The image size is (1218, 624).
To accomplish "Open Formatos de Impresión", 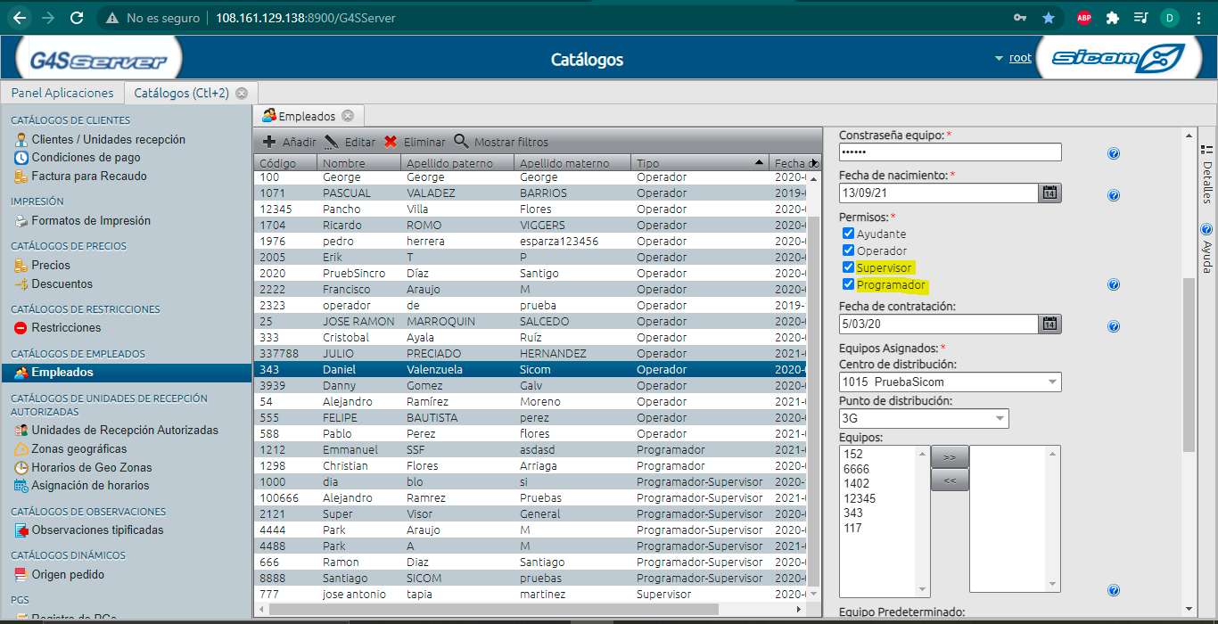I will pos(90,221).
